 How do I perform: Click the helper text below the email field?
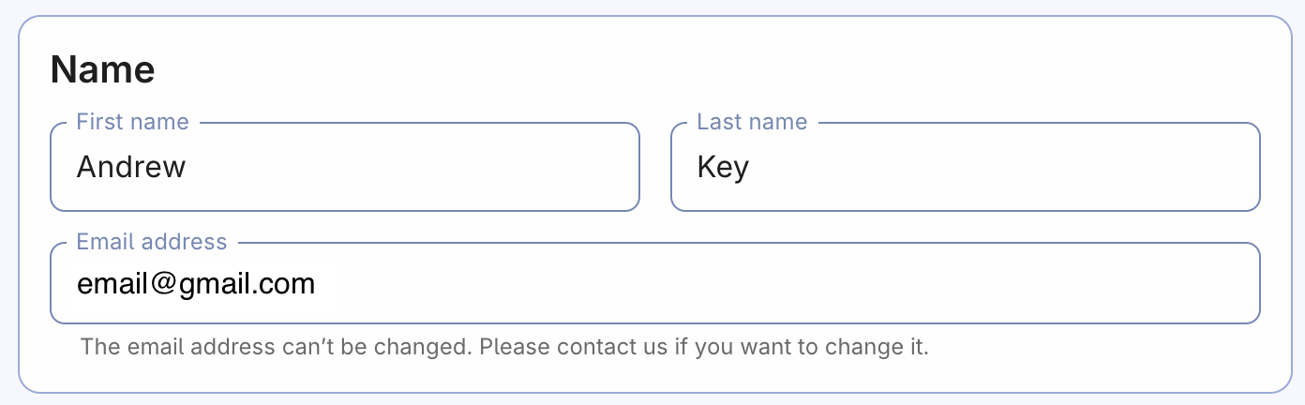[504, 348]
